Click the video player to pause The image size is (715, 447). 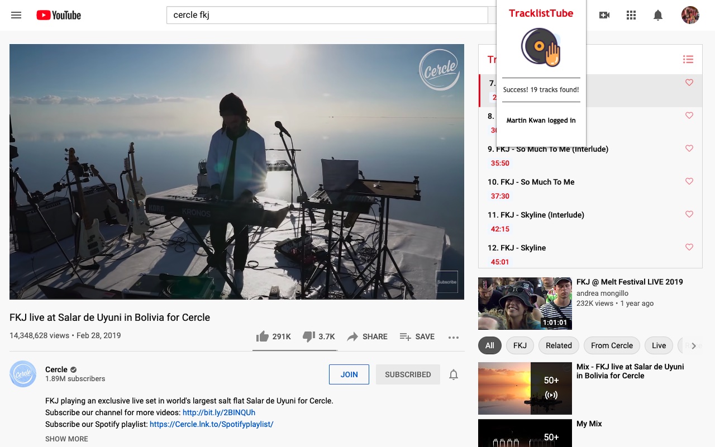pos(237,172)
